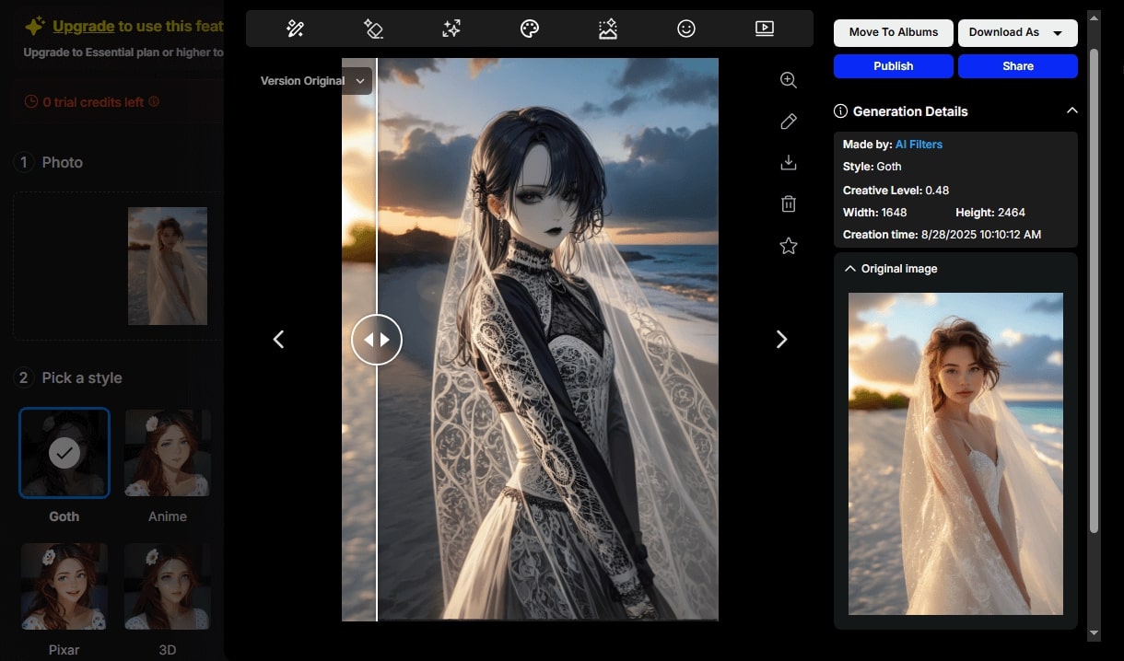1124x661 pixels.
Task: Open the AI Filters link
Action: click(x=919, y=145)
